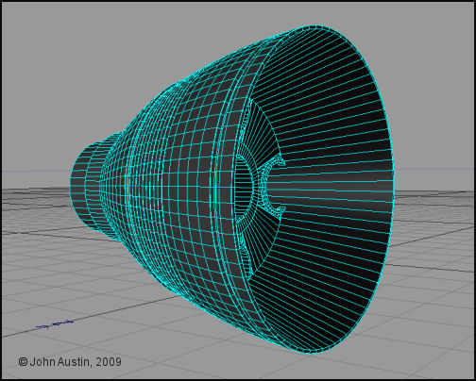
Task: Select the large flared cone's inner surface
Action: [331, 189]
